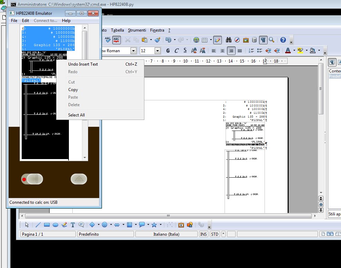Click the emulator paper feed arrow button

tap(79, 179)
